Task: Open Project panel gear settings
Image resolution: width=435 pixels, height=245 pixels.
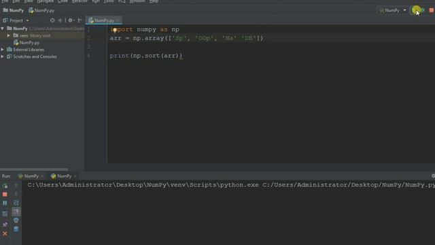Action: 71,20
